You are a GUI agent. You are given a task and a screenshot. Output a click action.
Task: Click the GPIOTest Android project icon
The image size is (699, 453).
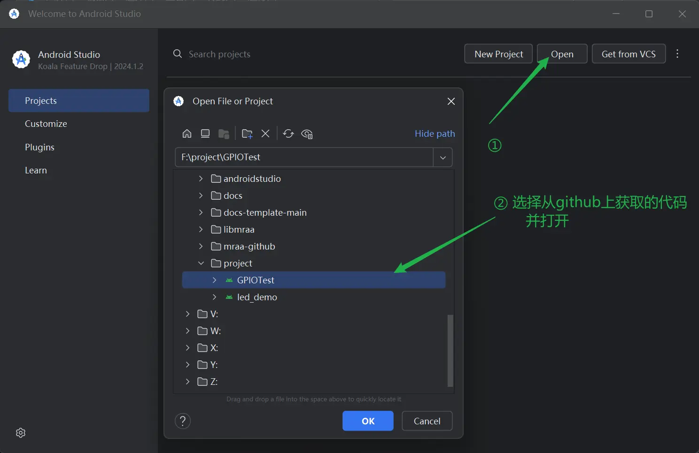[x=229, y=280]
